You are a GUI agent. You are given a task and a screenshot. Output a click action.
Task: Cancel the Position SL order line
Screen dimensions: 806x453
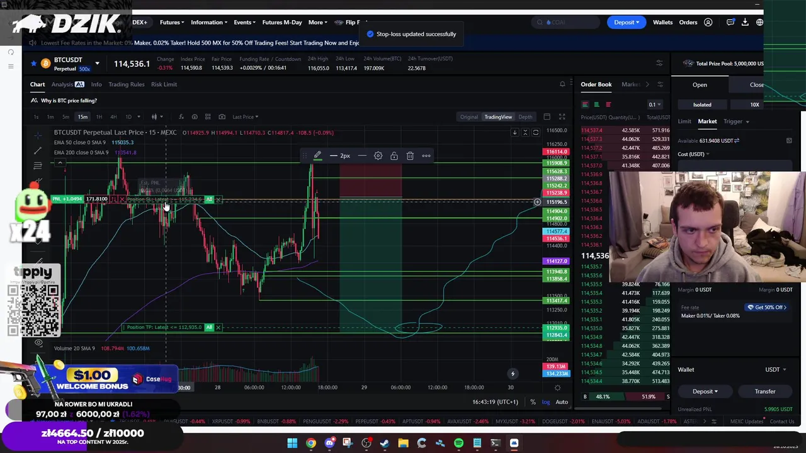pos(218,199)
